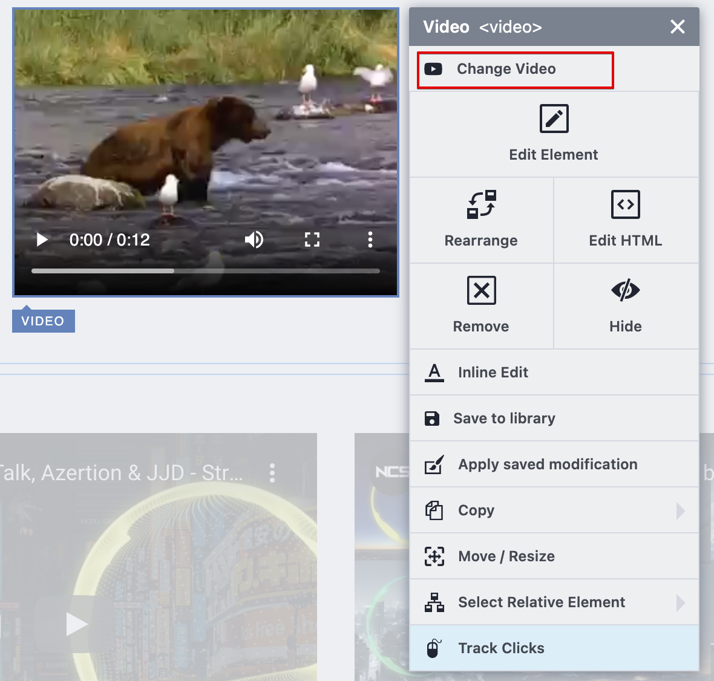Open video player more options menu
Screen dimensions: 714x681
pos(370,239)
